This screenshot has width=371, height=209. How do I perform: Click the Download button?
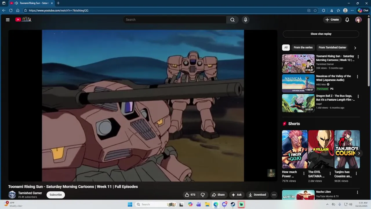pos(257,195)
